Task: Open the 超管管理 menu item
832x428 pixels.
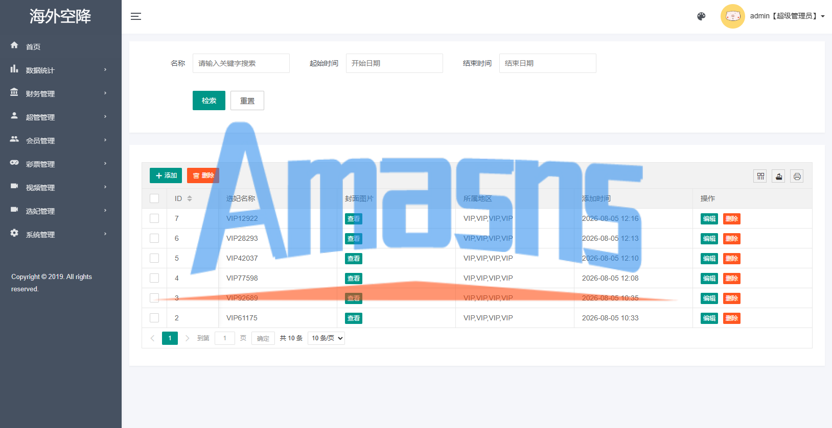Action: coord(61,117)
